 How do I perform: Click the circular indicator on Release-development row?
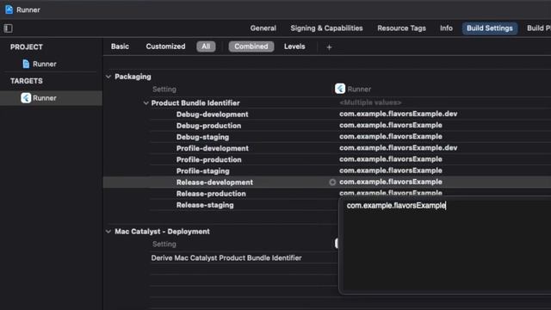click(332, 182)
